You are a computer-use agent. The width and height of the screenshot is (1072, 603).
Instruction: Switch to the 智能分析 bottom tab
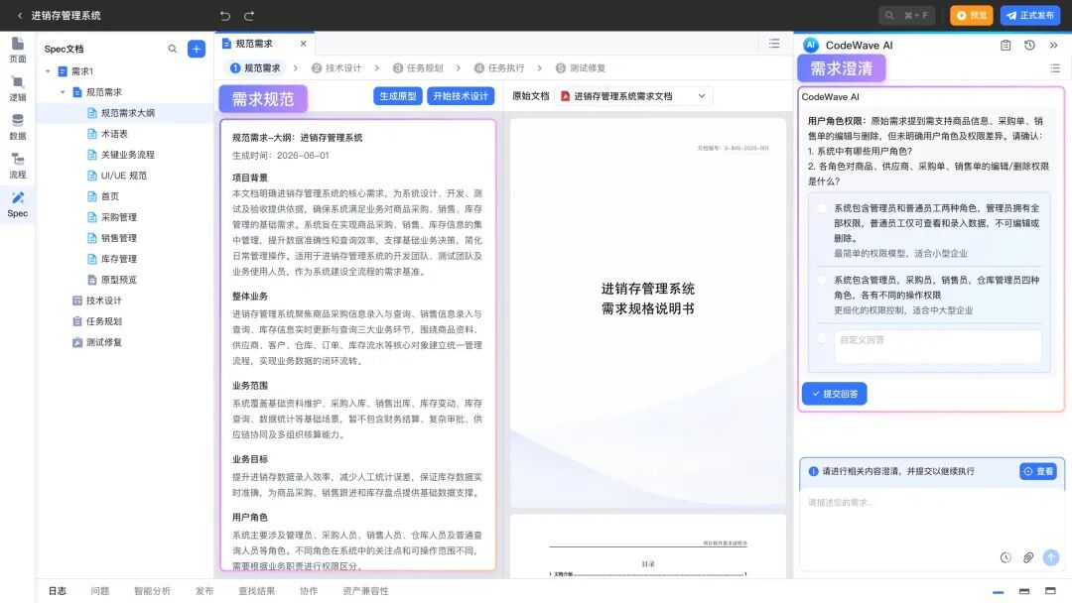coord(152,591)
